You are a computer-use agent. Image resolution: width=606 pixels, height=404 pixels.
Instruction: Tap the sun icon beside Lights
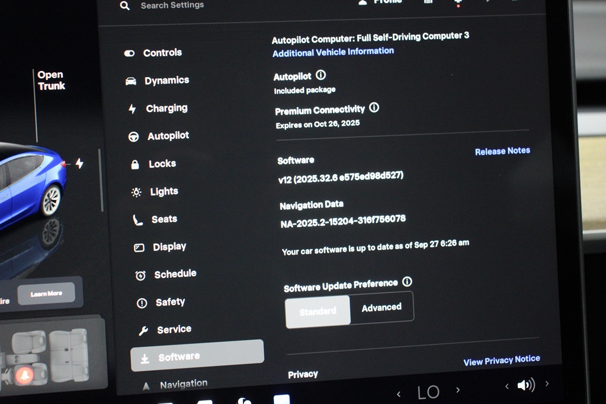point(136,192)
